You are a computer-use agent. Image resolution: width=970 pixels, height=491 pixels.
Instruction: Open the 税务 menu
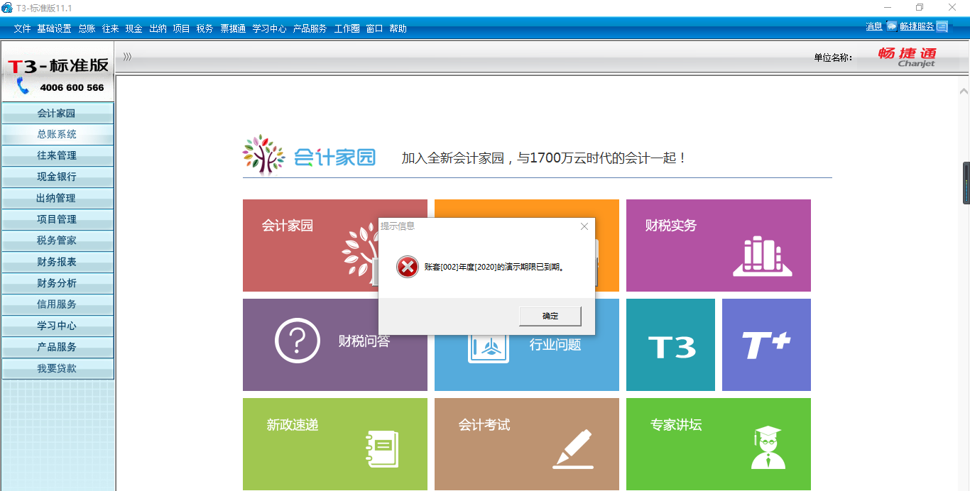205,28
